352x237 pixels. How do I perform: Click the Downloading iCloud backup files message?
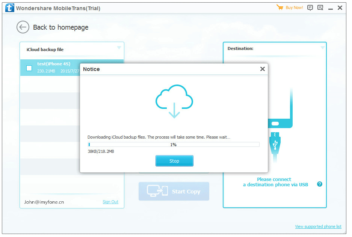coord(159,137)
